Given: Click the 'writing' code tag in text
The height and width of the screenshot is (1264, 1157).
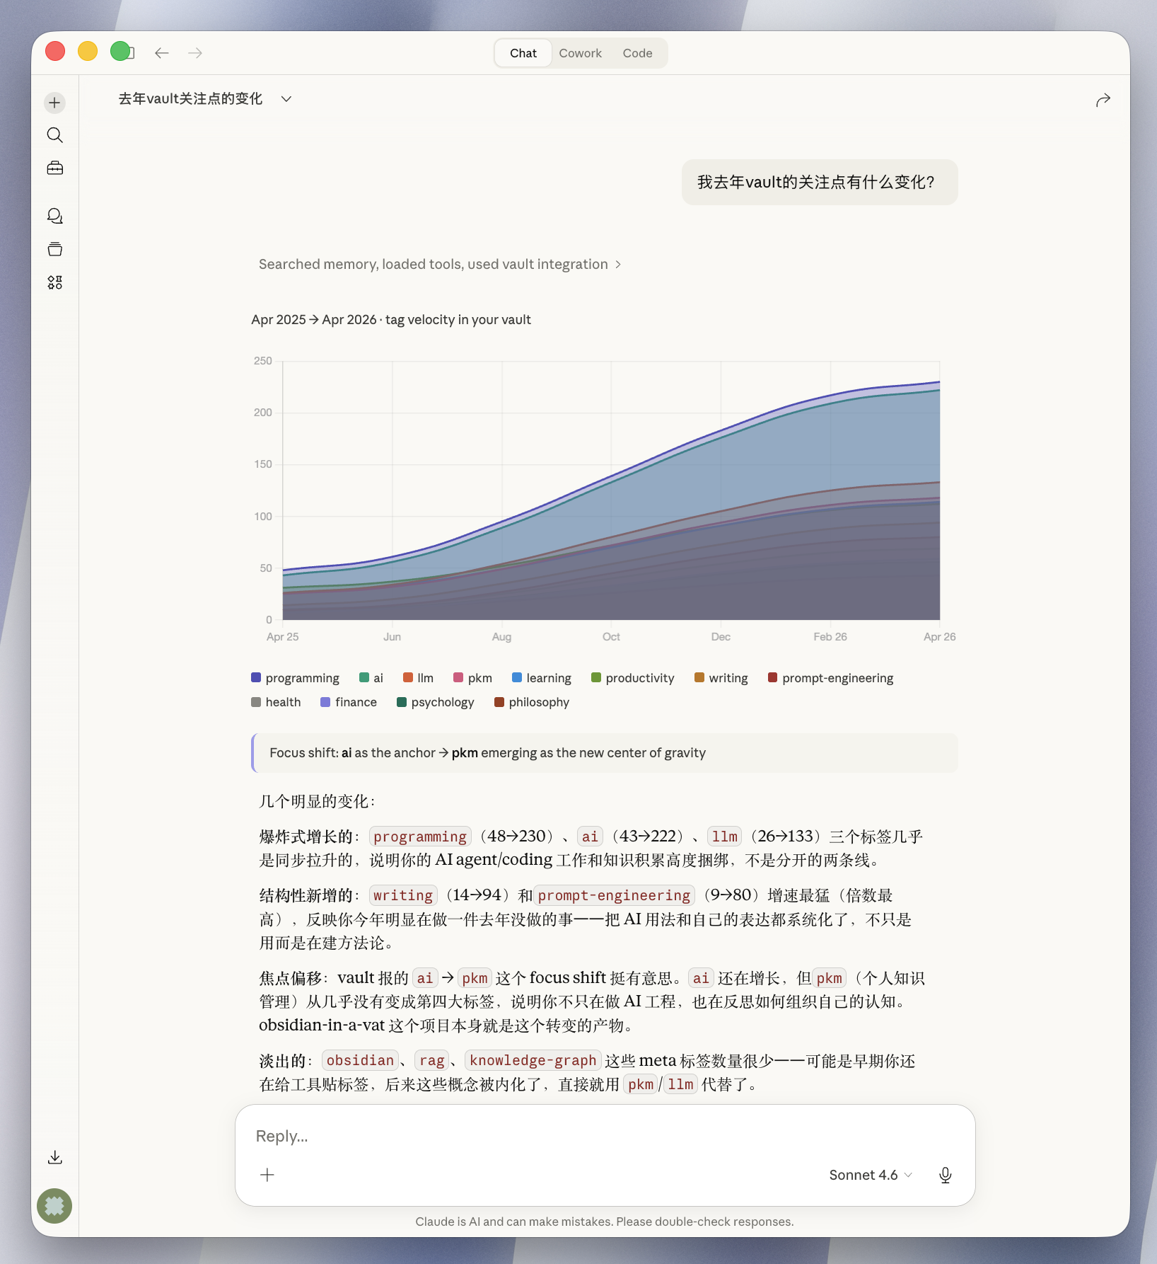Looking at the screenshot, I should click(403, 895).
